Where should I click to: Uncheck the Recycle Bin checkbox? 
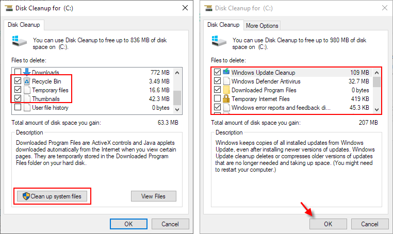tap(18, 81)
